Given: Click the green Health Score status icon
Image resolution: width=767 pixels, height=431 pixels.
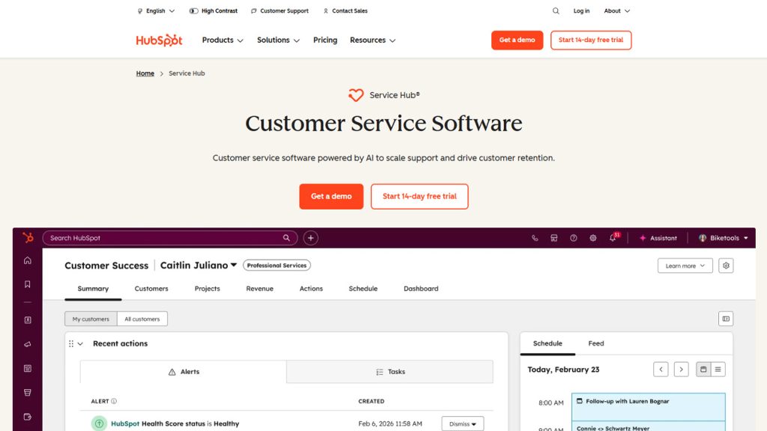Looking at the screenshot, I should pyautogui.click(x=99, y=424).
